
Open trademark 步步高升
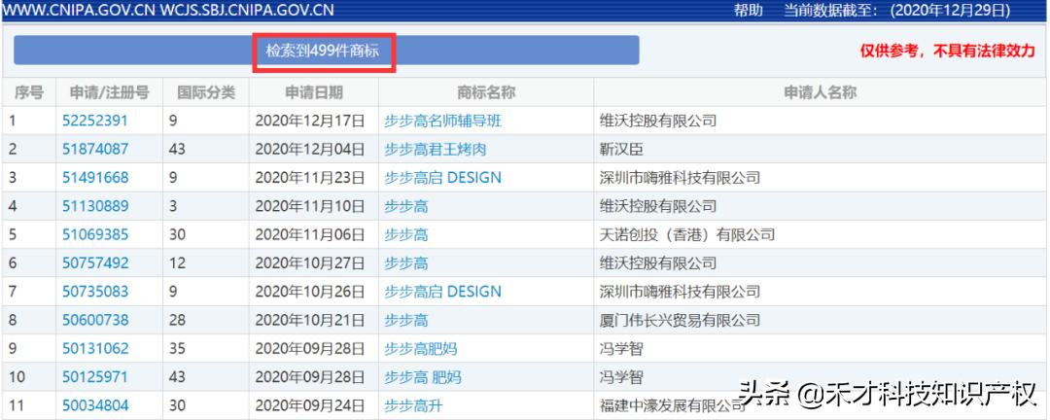(413, 405)
